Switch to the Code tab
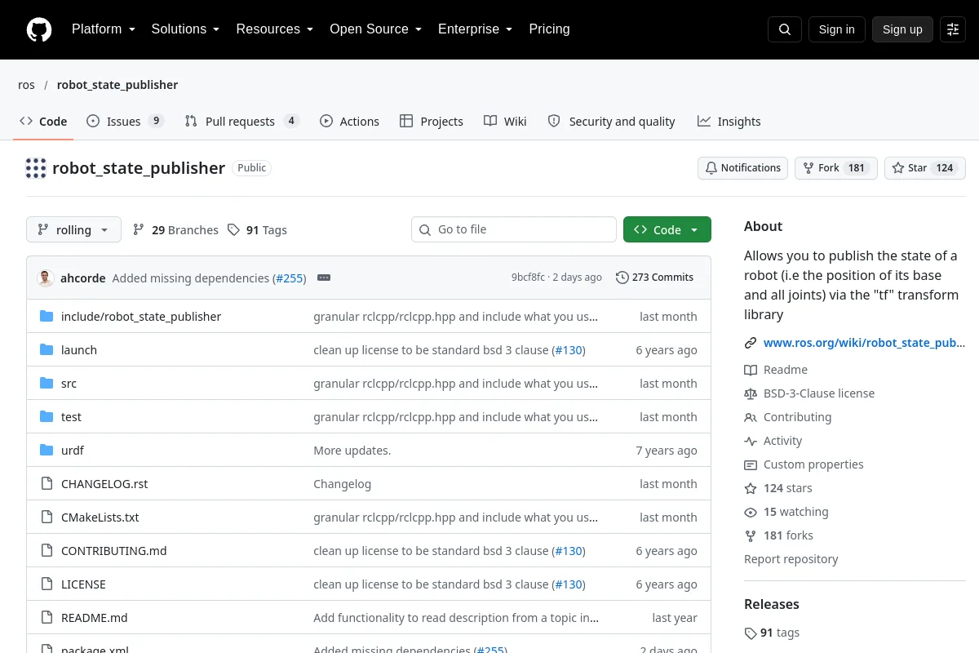Viewport: 979px width, 653px height. [x=43, y=121]
